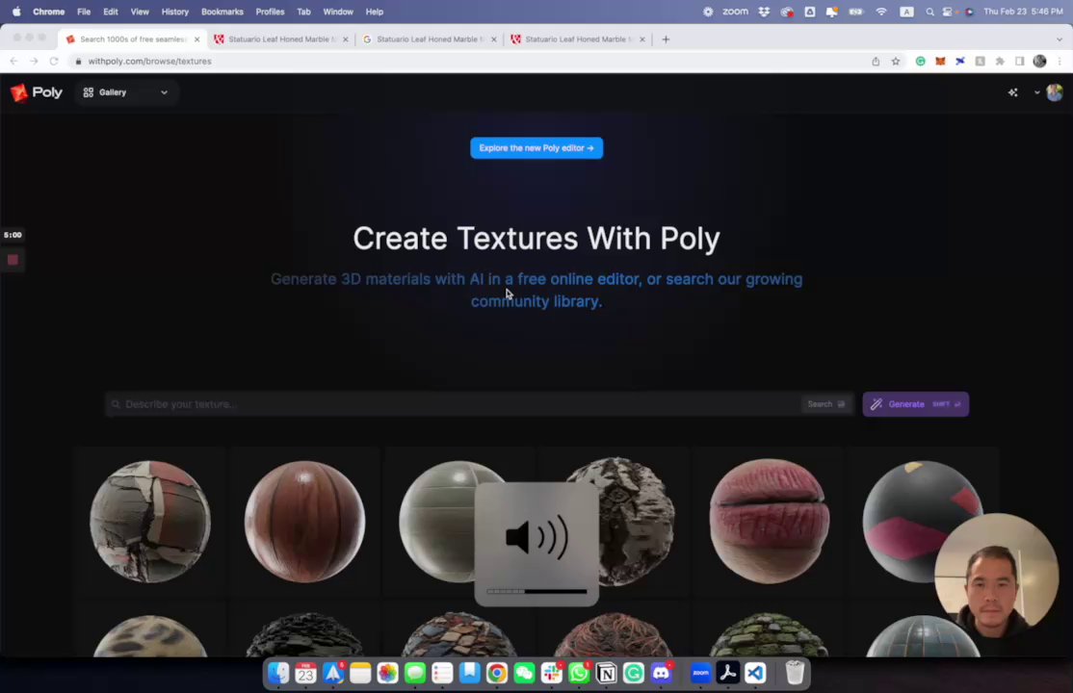Screen dimensions: 1073x693
Task: Open the mossy green brick texture sphere
Action: [769, 636]
